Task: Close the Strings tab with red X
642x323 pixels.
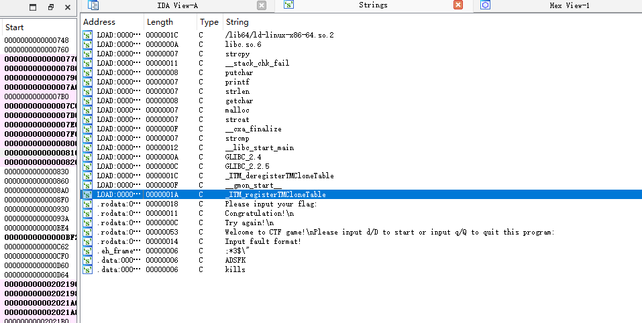Action: (458, 5)
